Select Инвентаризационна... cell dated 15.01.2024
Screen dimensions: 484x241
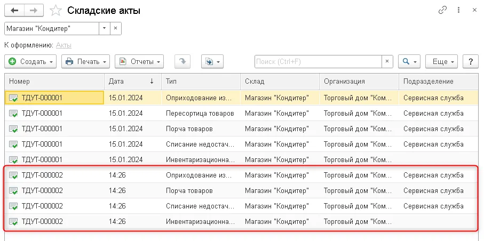(201, 159)
